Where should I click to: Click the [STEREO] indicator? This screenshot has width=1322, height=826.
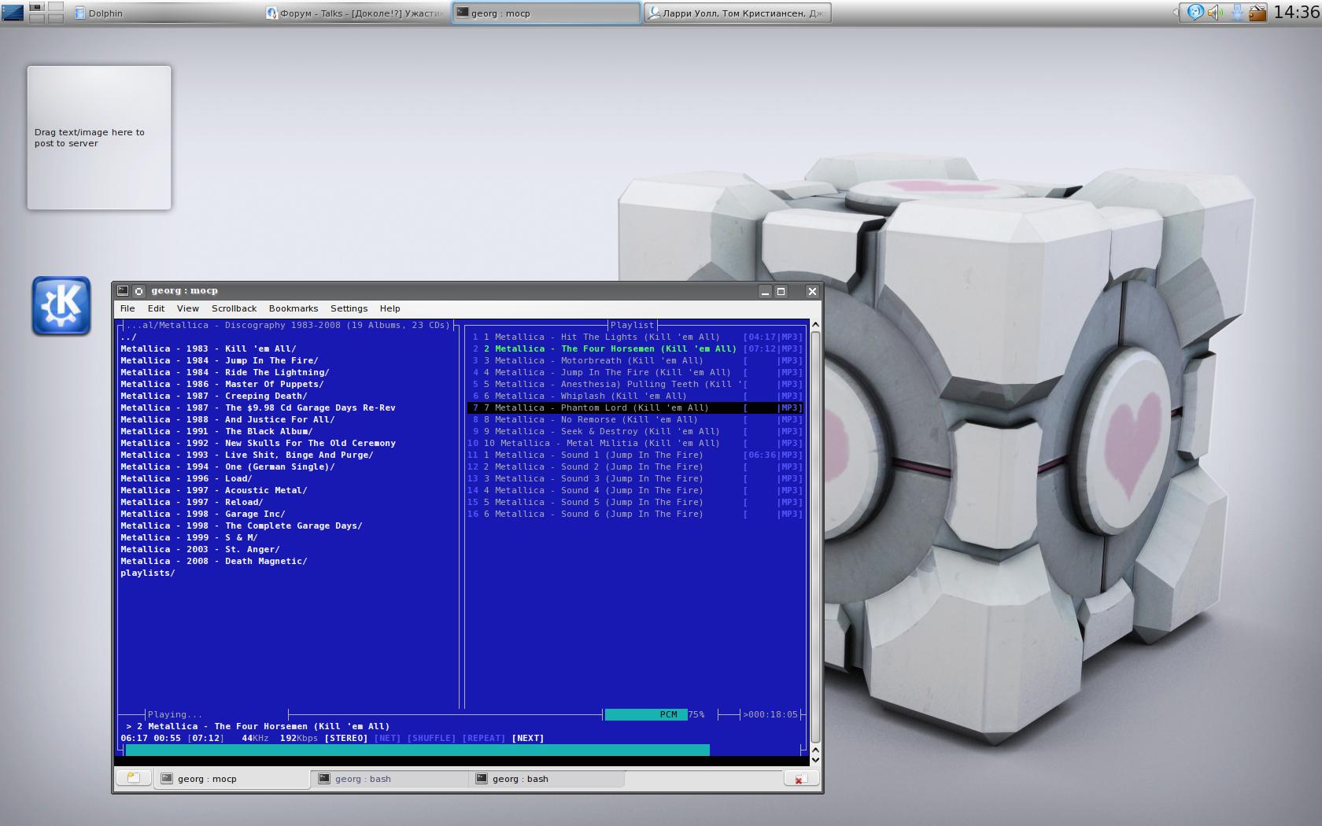coord(345,738)
